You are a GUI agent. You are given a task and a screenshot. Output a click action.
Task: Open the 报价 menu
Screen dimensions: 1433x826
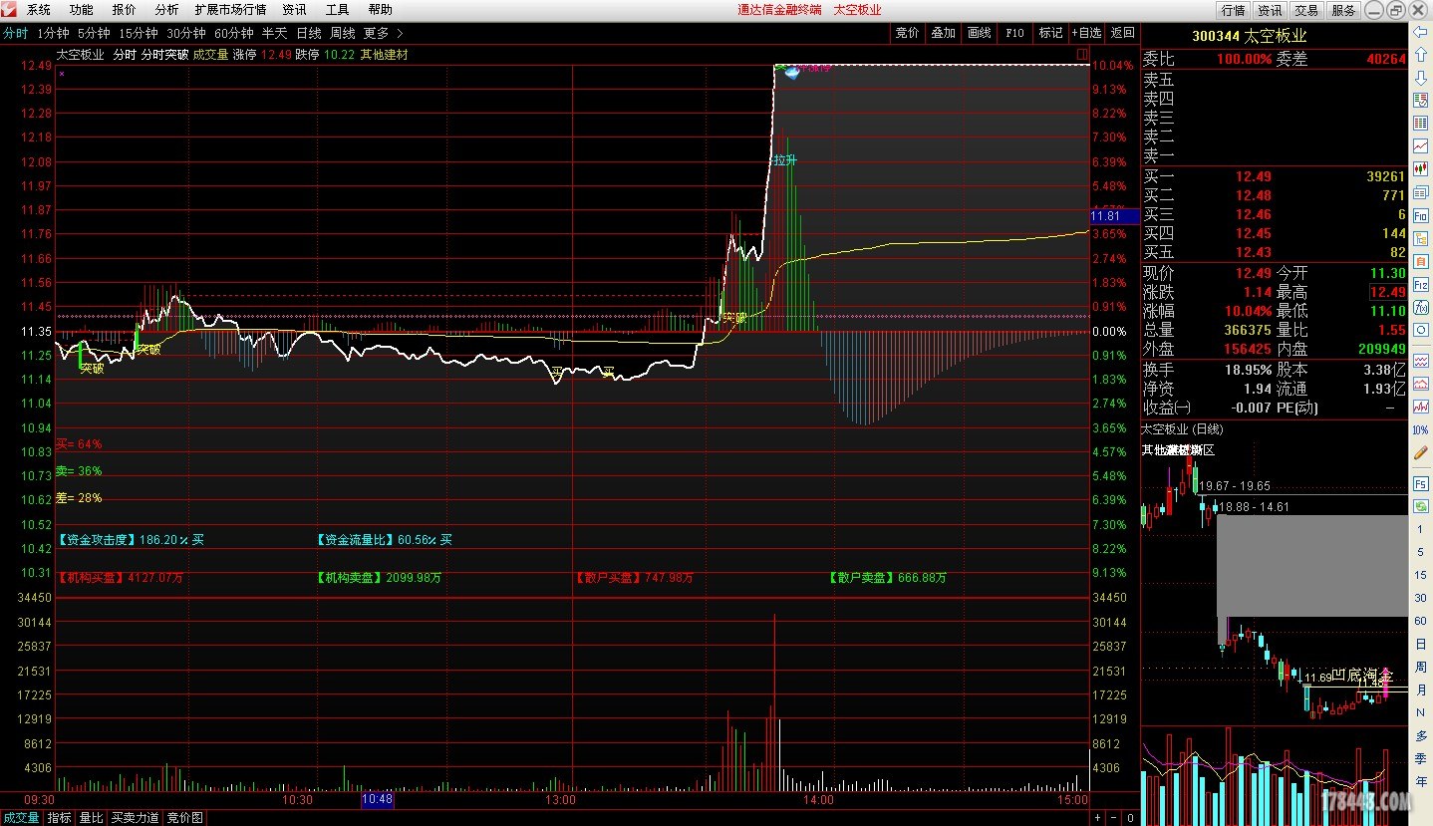point(125,10)
